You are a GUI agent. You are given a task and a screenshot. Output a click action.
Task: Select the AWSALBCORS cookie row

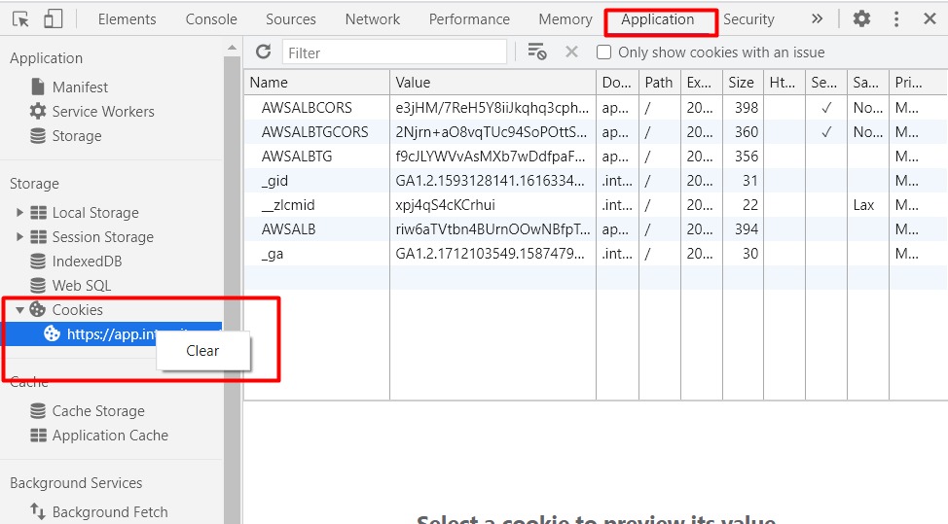(x=307, y=108)
